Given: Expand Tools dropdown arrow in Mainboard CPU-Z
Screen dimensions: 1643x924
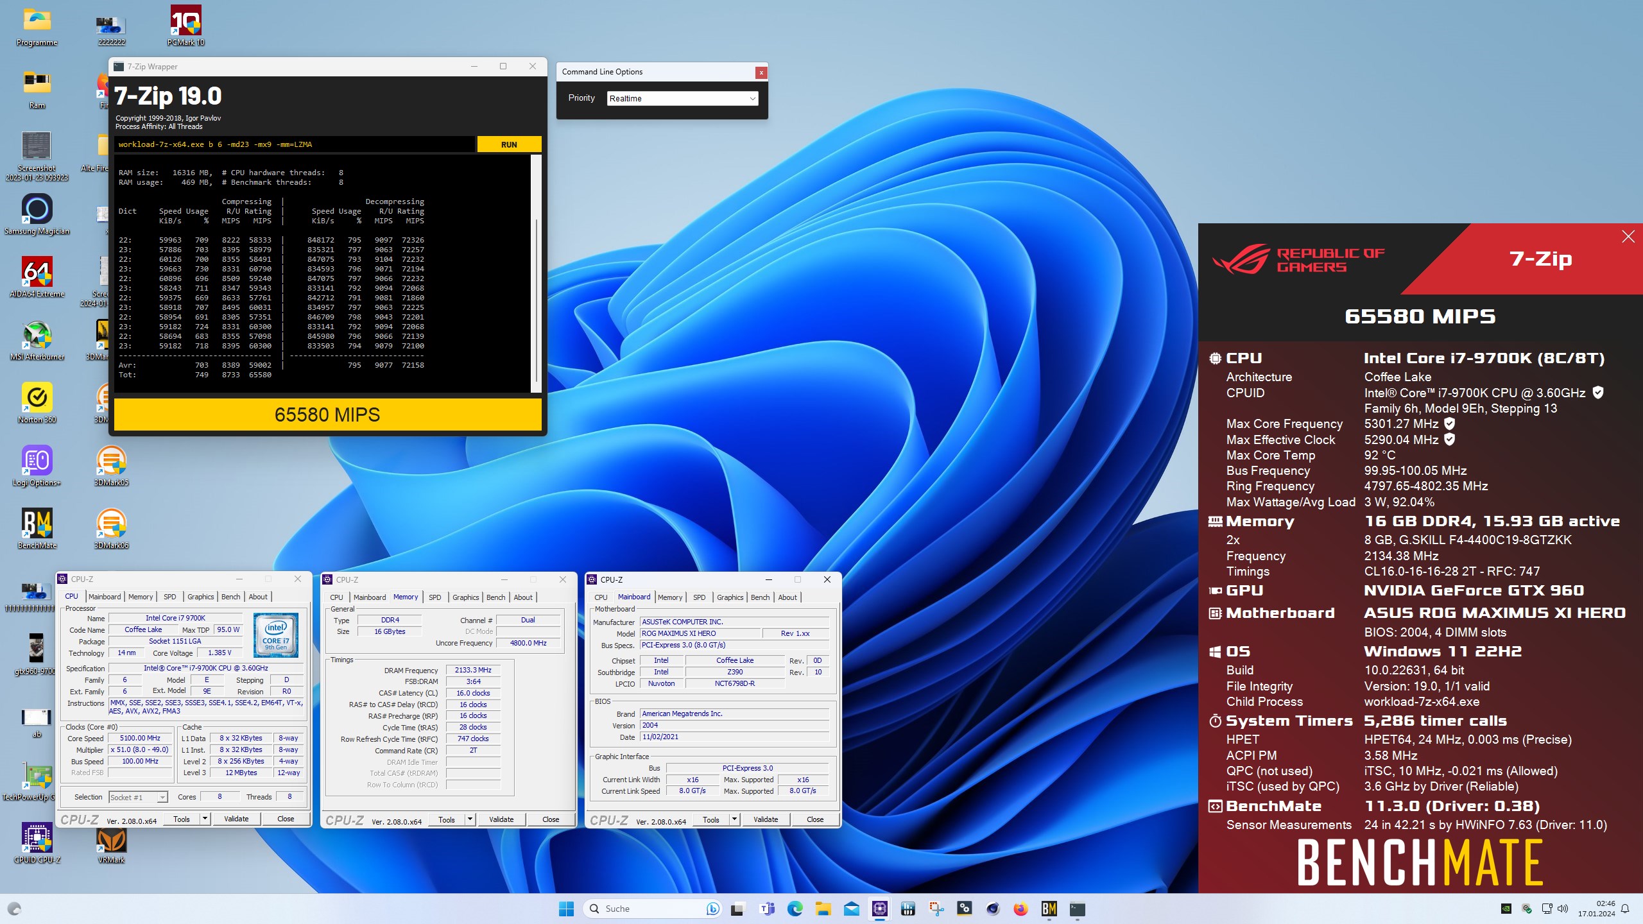Looking at the screenshot, I should coord(734,819).
